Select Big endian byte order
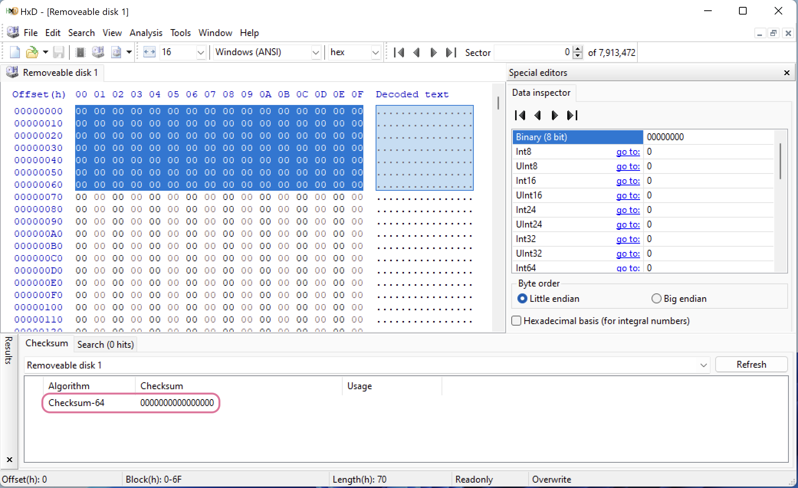Image resolution: width=798 pixels, height=488 pixels. [x=679, y=299]
